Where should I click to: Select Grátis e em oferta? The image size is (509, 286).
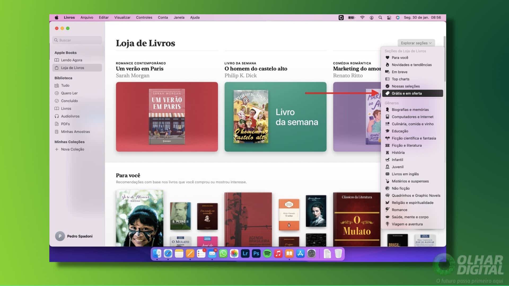tap(413, 93)
